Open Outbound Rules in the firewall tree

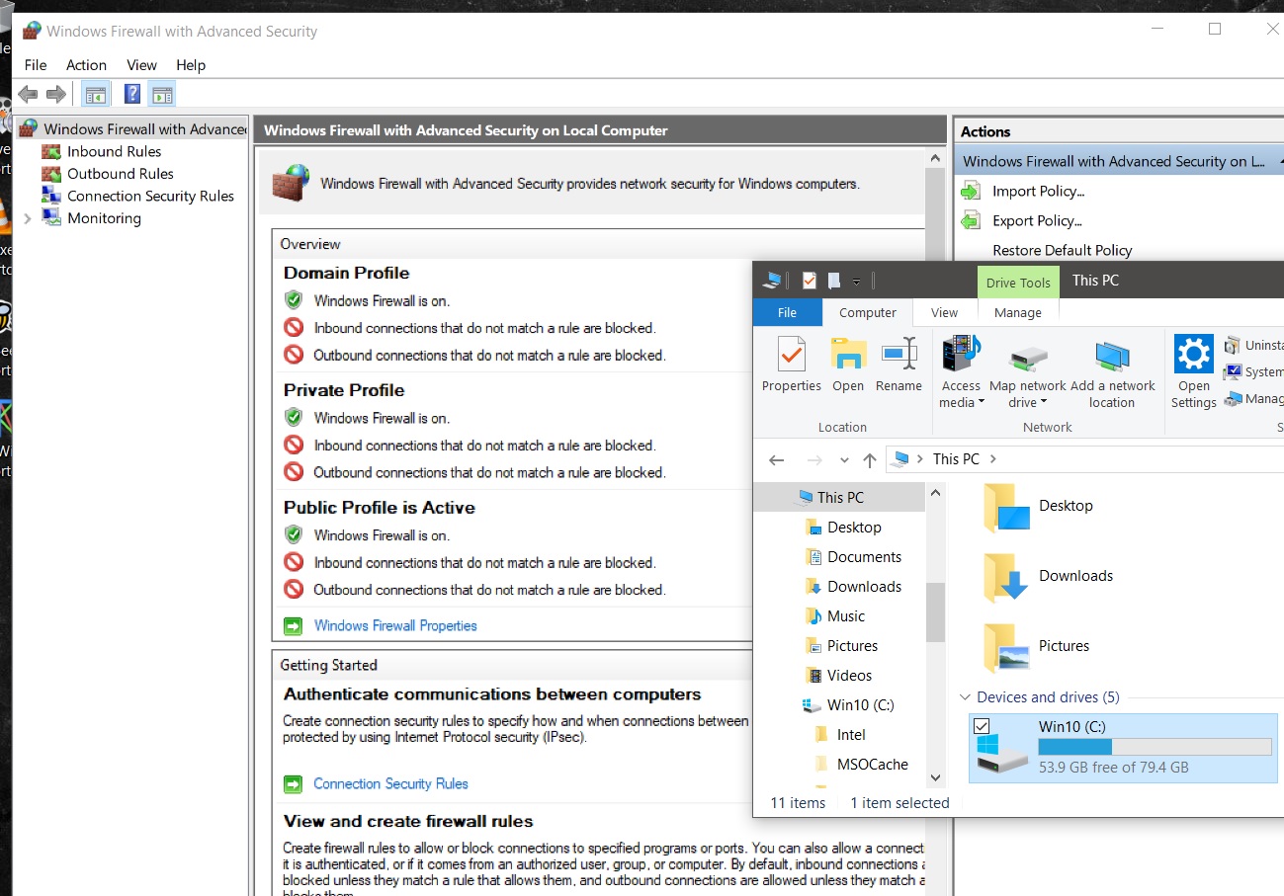click(x=120, y=174)
